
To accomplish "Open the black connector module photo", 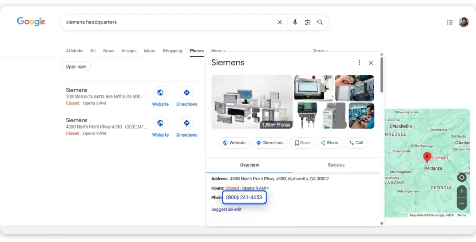I will coord(307,115).
